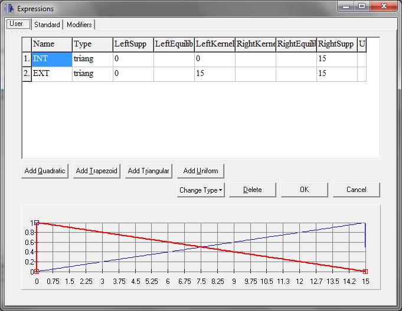Click the RightKernel cell of EXT row
This screenshot has height=311, width=402.
[256, 74]
